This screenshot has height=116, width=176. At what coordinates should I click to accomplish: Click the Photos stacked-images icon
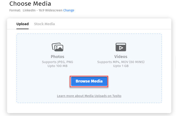pyautogui.click(x=57, y=47)
